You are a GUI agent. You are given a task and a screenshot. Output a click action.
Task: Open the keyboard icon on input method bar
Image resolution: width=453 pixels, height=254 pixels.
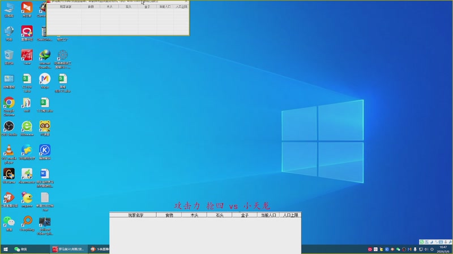(x=441, y=242)
